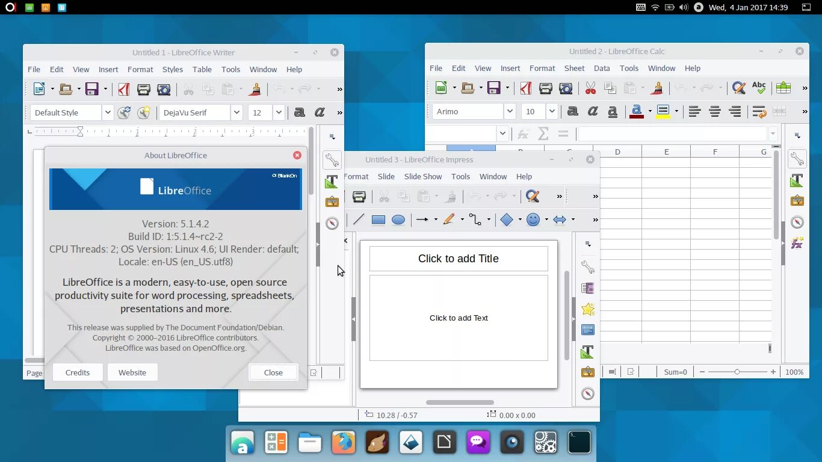Open Navigator compass in Writer sidebar
822x462 pixels.
[x=332, y=223]
